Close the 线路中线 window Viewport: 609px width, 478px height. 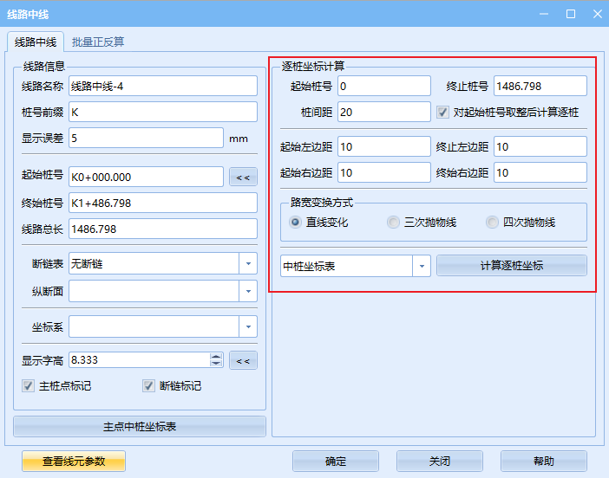[x=598, y=14]
